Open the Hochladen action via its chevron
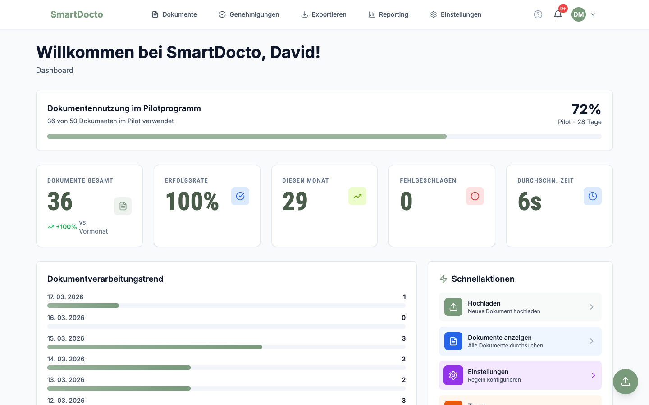This screenshot has height=405, width=649. [592, 307]
